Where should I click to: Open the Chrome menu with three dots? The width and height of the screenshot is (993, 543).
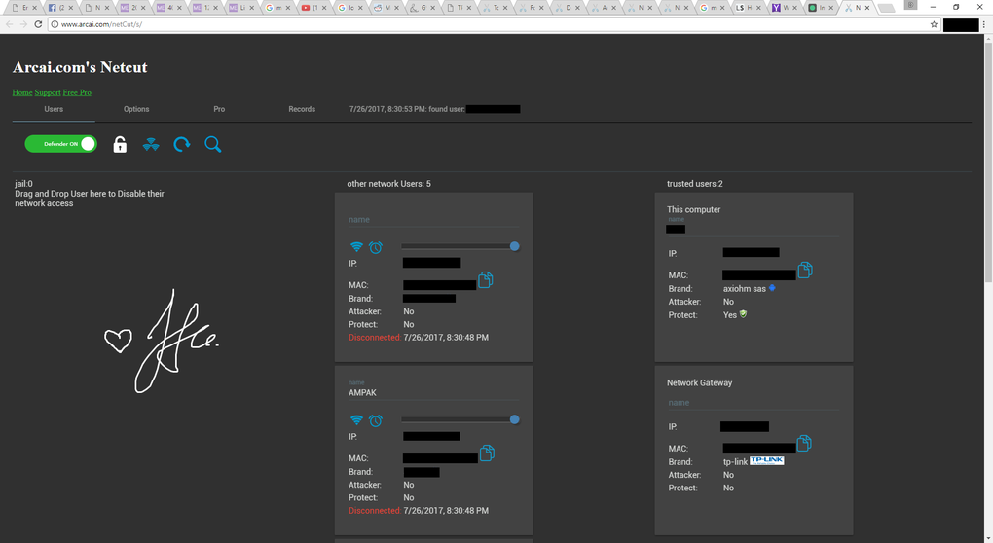pos(984,24)
